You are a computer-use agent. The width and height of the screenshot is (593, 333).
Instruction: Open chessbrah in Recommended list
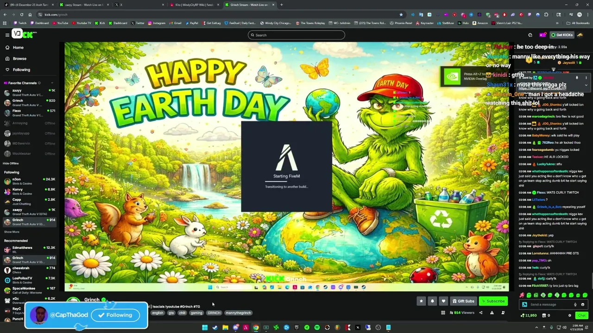(30, 270)
